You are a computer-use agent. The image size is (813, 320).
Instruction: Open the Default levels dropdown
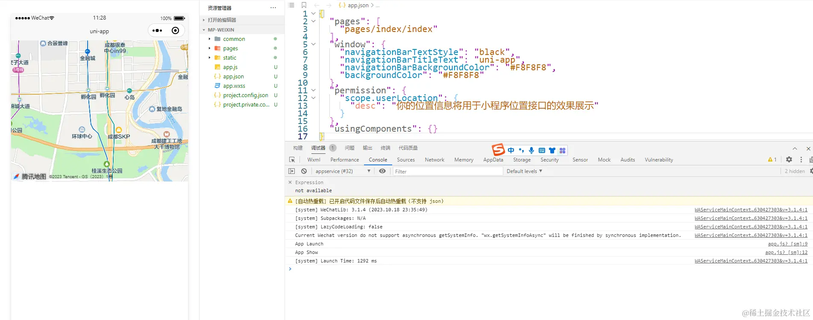(x=524, y=171)
